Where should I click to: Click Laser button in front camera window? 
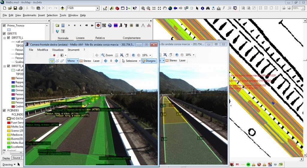pos(96,61)
